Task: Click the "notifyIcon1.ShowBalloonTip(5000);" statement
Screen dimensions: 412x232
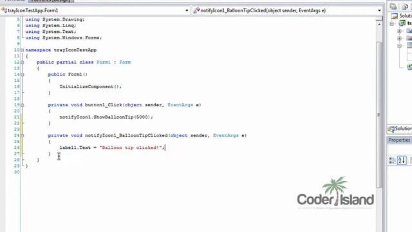Action: tap(106, 117)
